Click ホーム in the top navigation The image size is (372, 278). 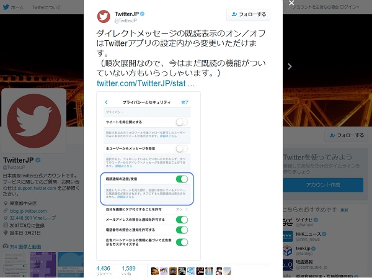click(17, 7)
